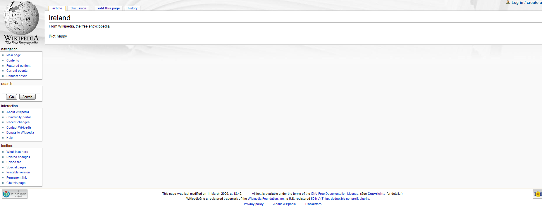This screenshot has width=542, height=210.
Task: Click Donate to Wikipedia link
Action: tap(20, 132)
